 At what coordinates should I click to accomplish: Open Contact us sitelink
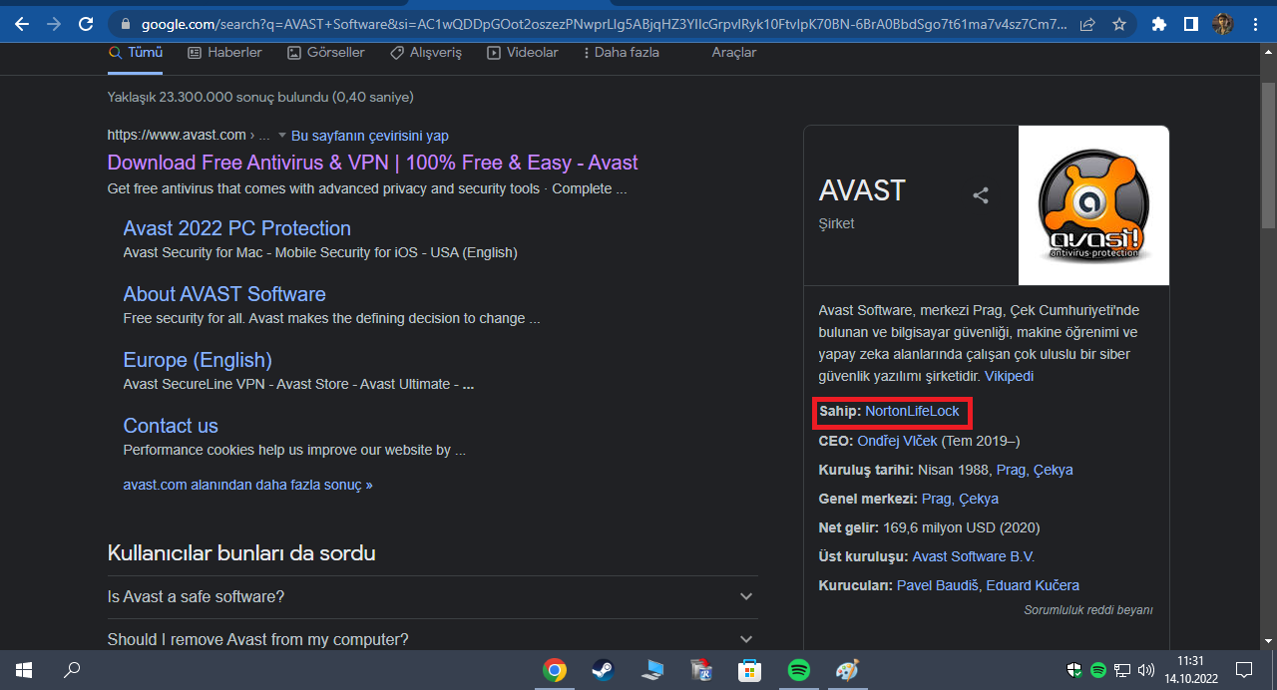click(171, 426)
